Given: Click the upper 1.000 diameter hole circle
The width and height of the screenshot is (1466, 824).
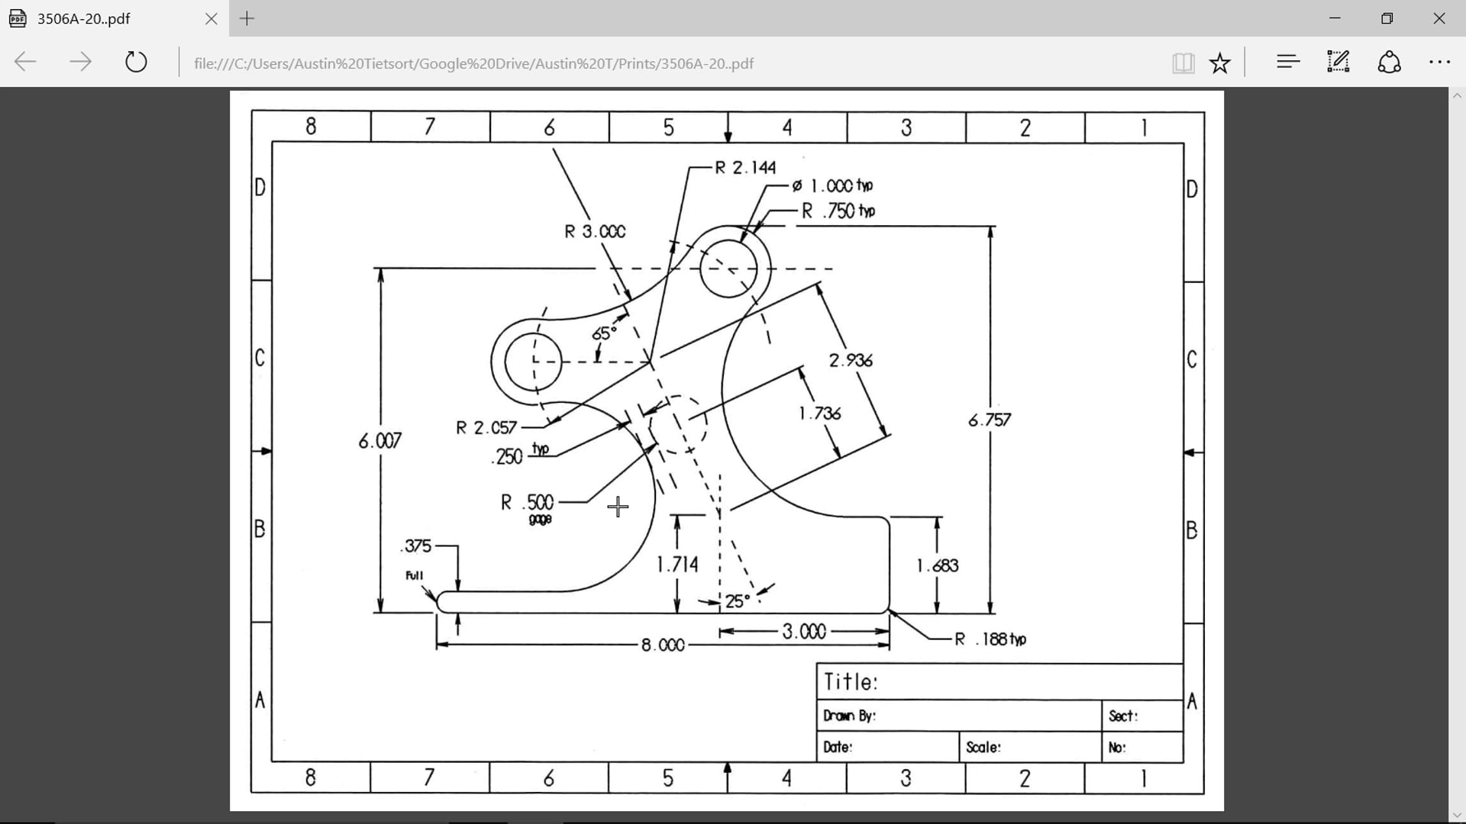Looking at the screenshot, I should 728,269.
